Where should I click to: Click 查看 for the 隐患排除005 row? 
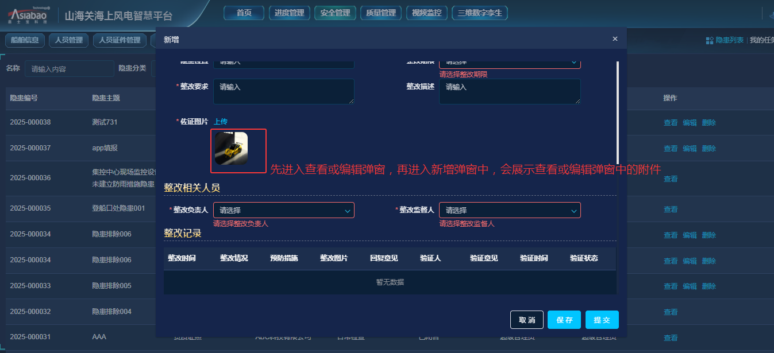[671, 286]
